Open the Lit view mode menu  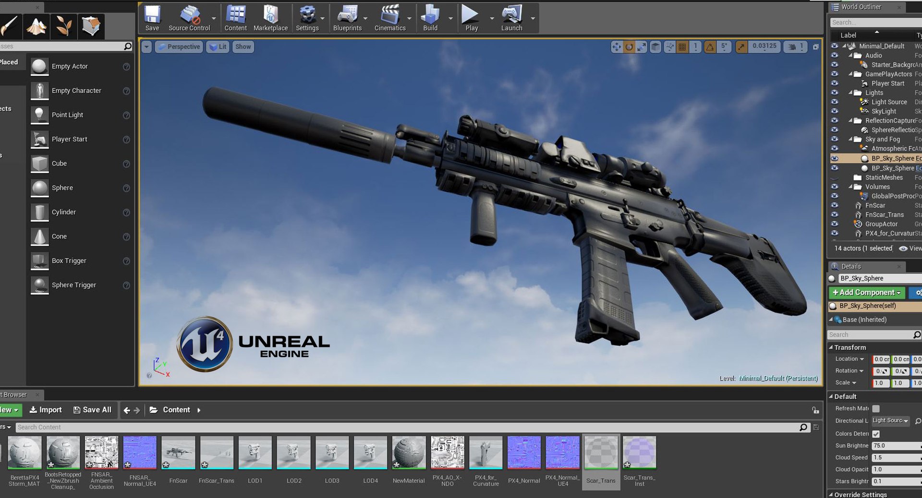click(218, 47)
